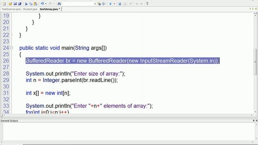Click on "Integer.parseInt(br.readLine());"
This screenshot has height=145, width=258.
click(x=80, y=80)
